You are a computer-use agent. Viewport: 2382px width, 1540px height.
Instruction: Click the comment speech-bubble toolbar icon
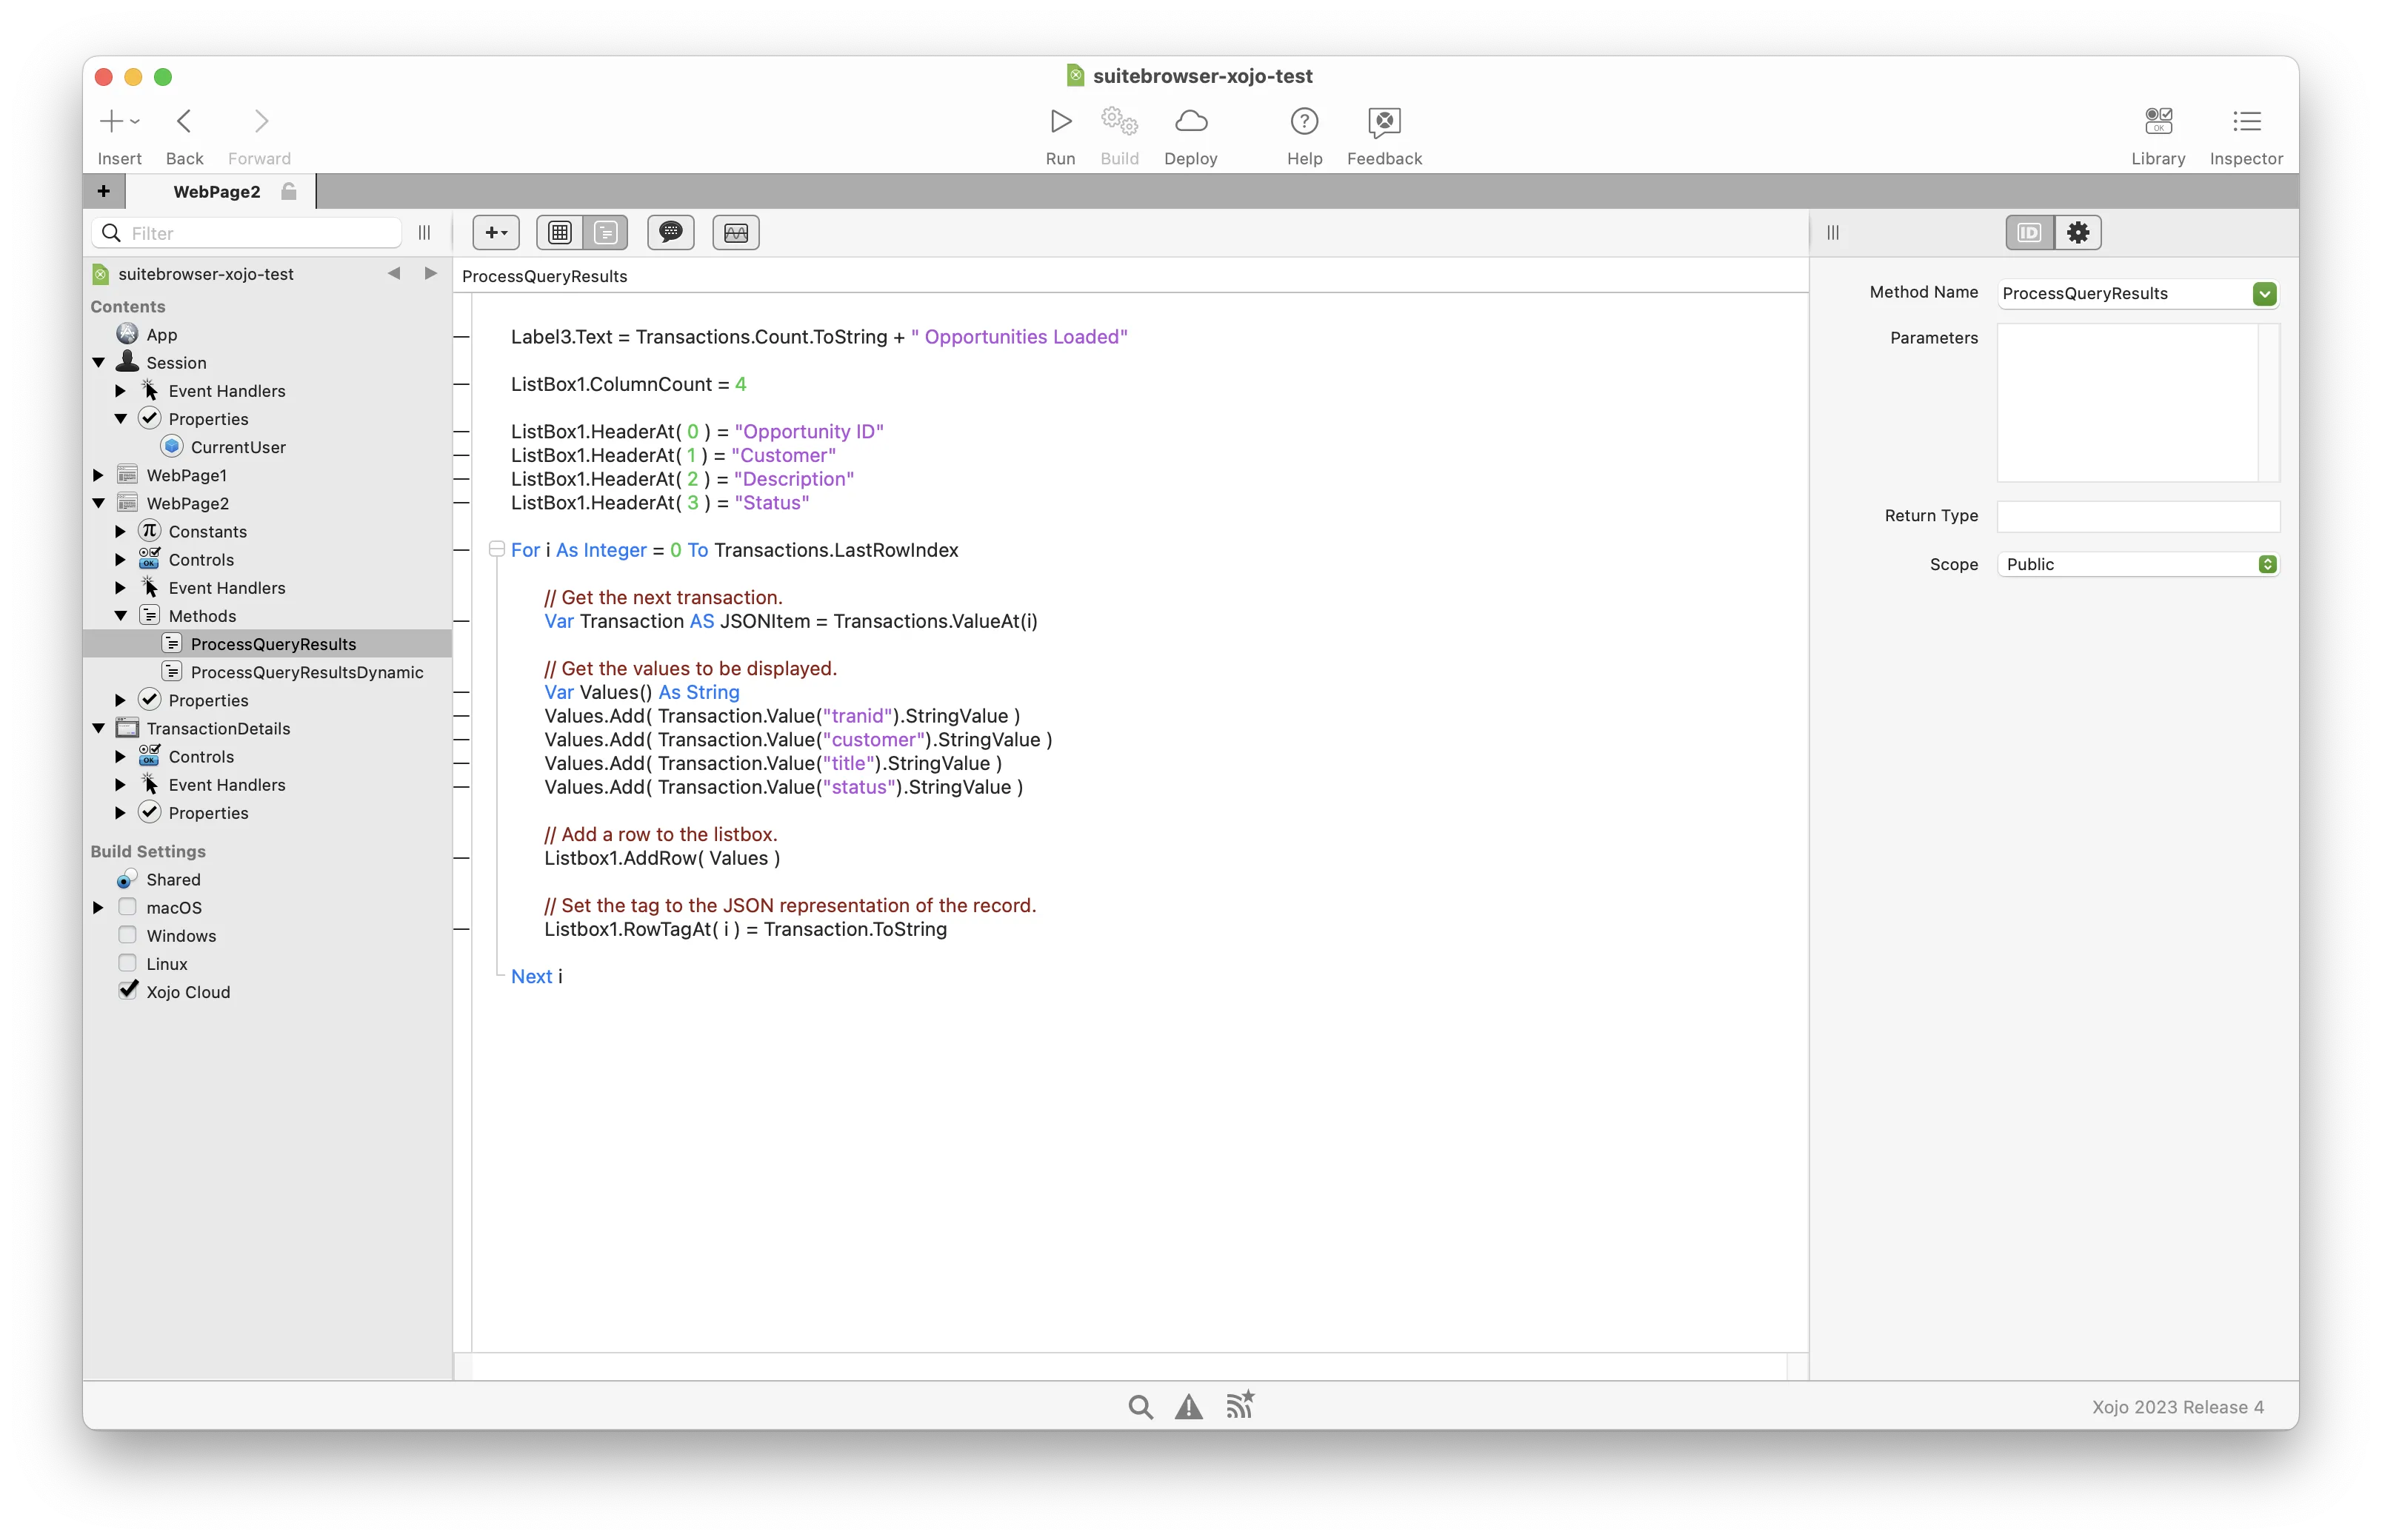click(x=670, y=233)
